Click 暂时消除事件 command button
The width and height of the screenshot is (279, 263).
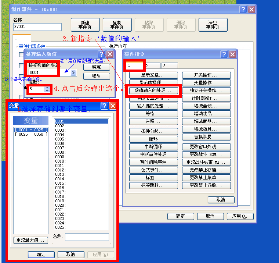pyautogui.click(x=153, y=162)
